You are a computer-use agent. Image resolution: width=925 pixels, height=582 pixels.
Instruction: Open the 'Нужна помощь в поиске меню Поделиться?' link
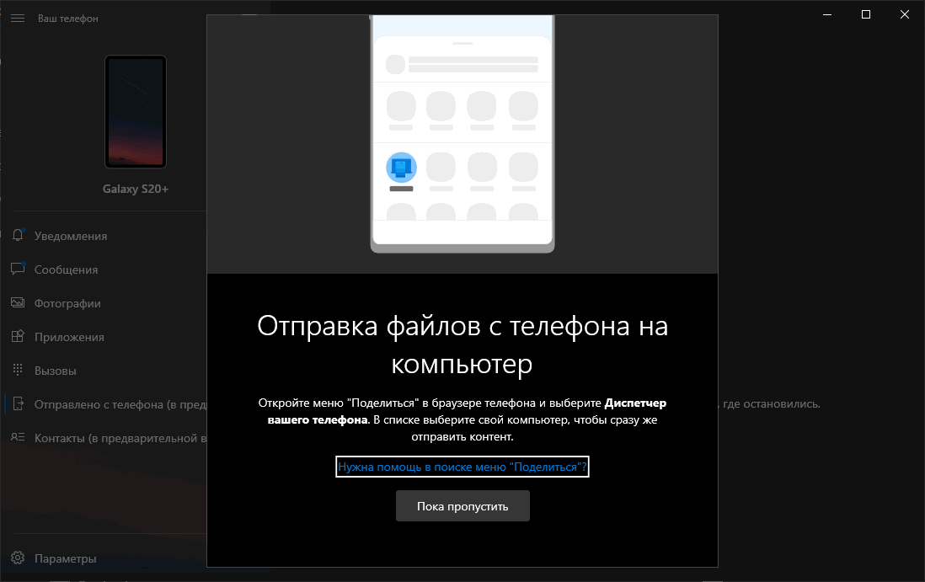[x=462, y=466]
